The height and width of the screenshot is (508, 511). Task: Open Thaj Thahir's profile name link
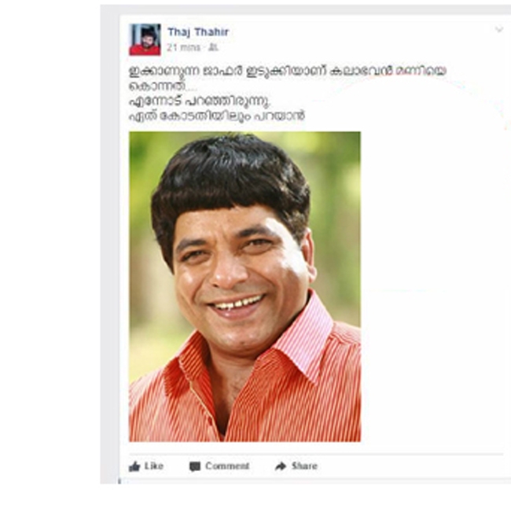coord(198,32)
